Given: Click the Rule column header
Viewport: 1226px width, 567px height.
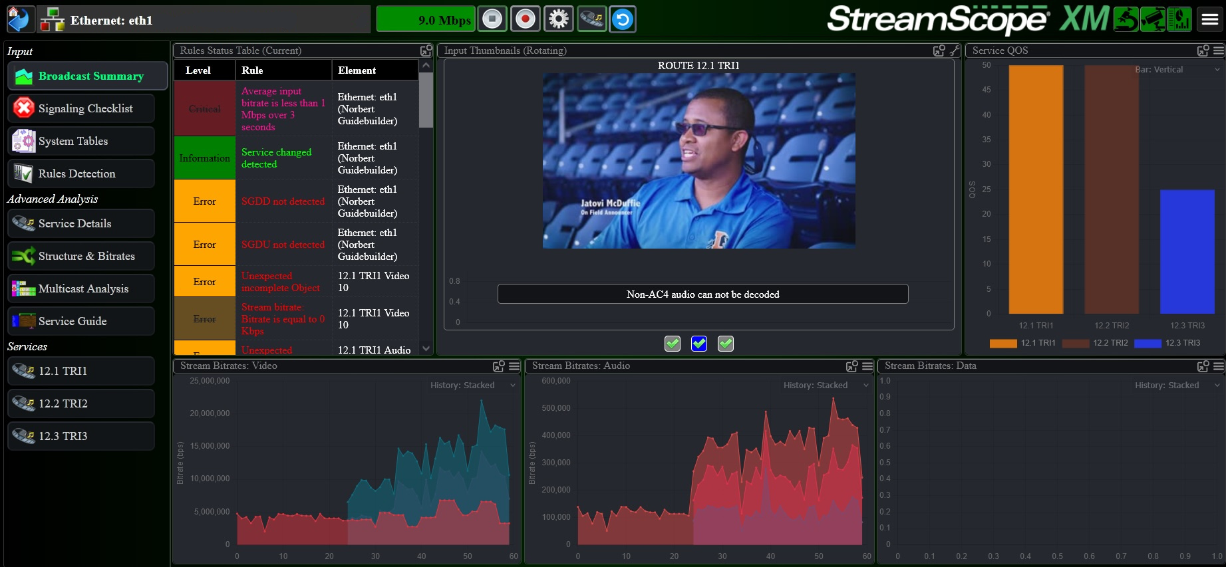Looking at the screenshot, I should pyautogui.click(x=283, y=70).
